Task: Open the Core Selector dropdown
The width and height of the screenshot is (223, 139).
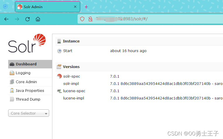Action: click(29, 113)
